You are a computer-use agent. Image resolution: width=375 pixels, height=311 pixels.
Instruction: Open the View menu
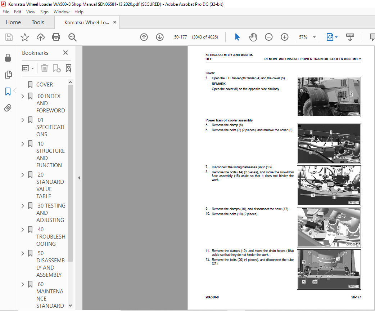pos(31,12)
